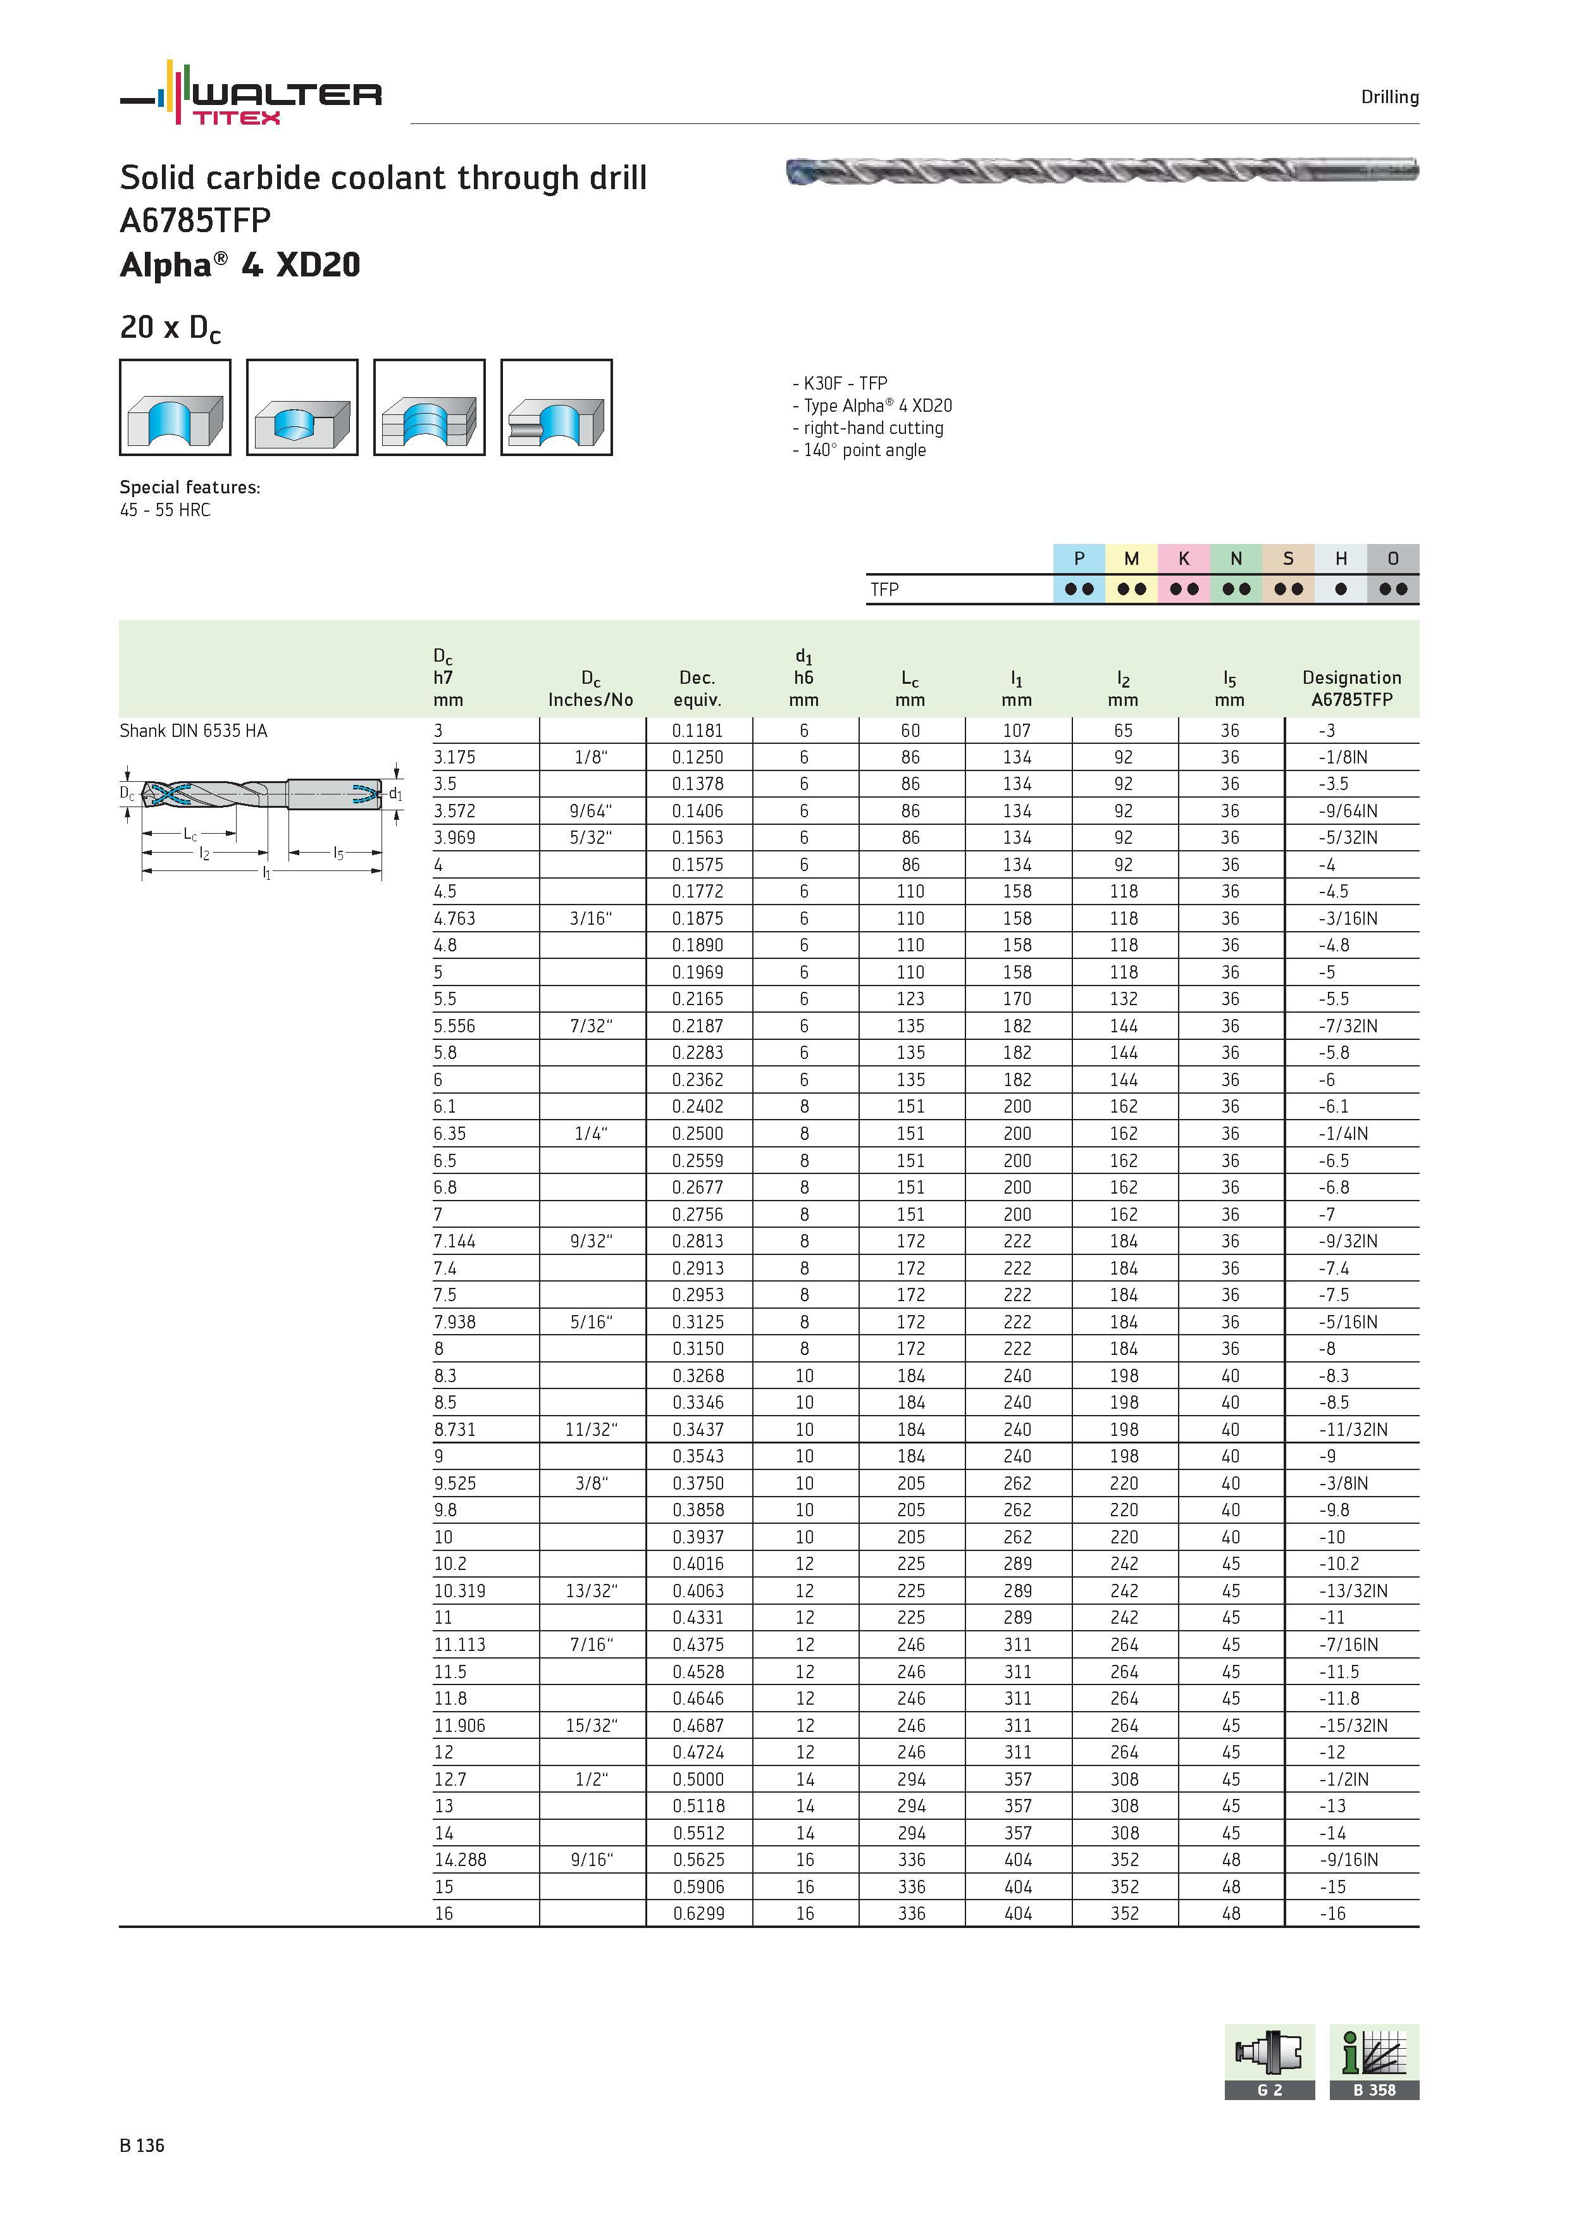Click the decimal equivalent '0.2500'
This screenshot has width=1569, height=2219.
click(698, 1134)
